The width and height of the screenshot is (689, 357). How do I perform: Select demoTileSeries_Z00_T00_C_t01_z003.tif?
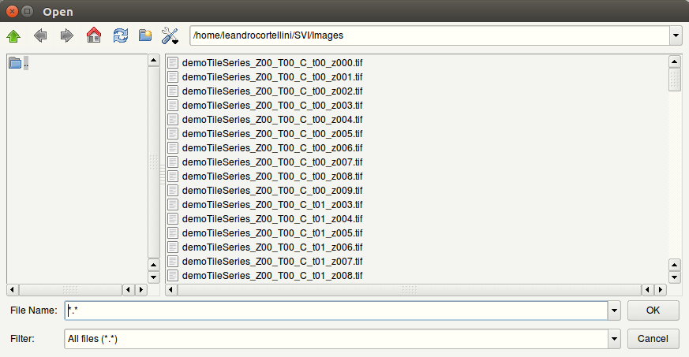point(271,204)
